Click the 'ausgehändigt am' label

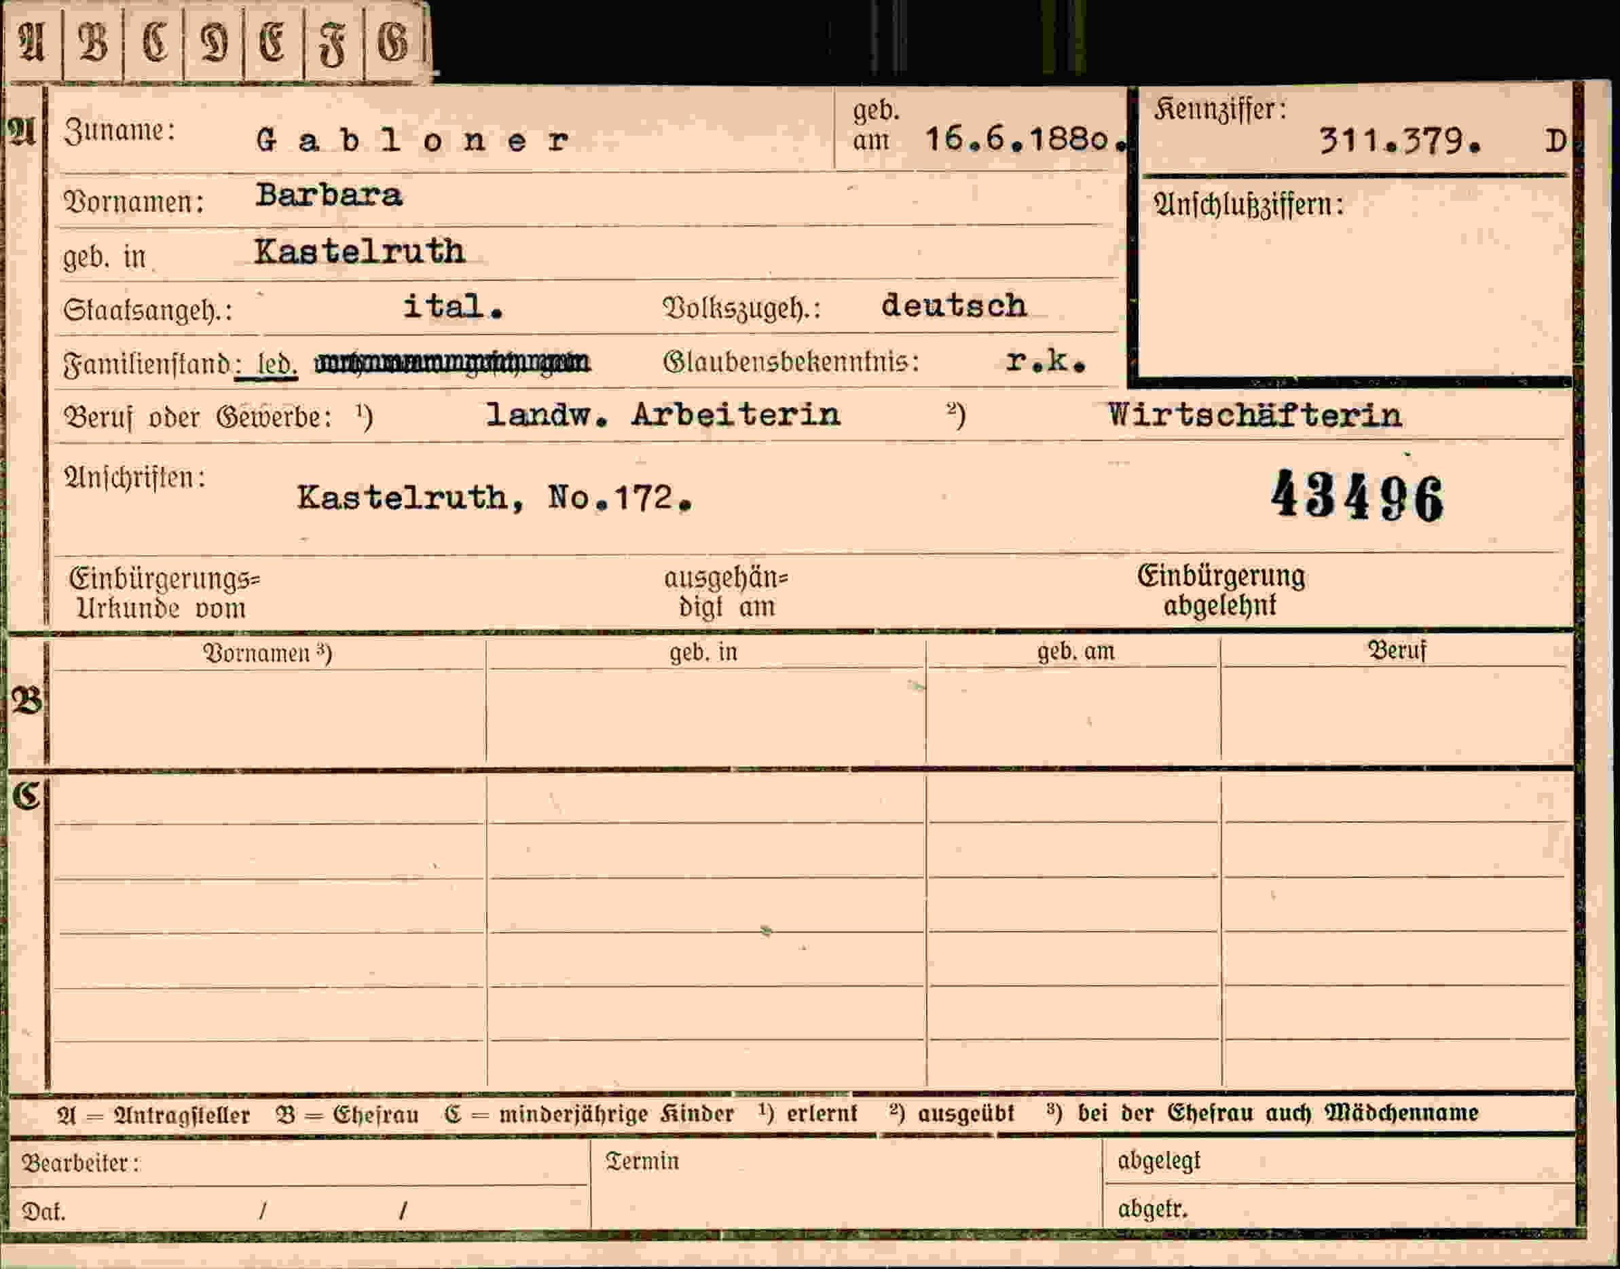click(x=726, y=592)
